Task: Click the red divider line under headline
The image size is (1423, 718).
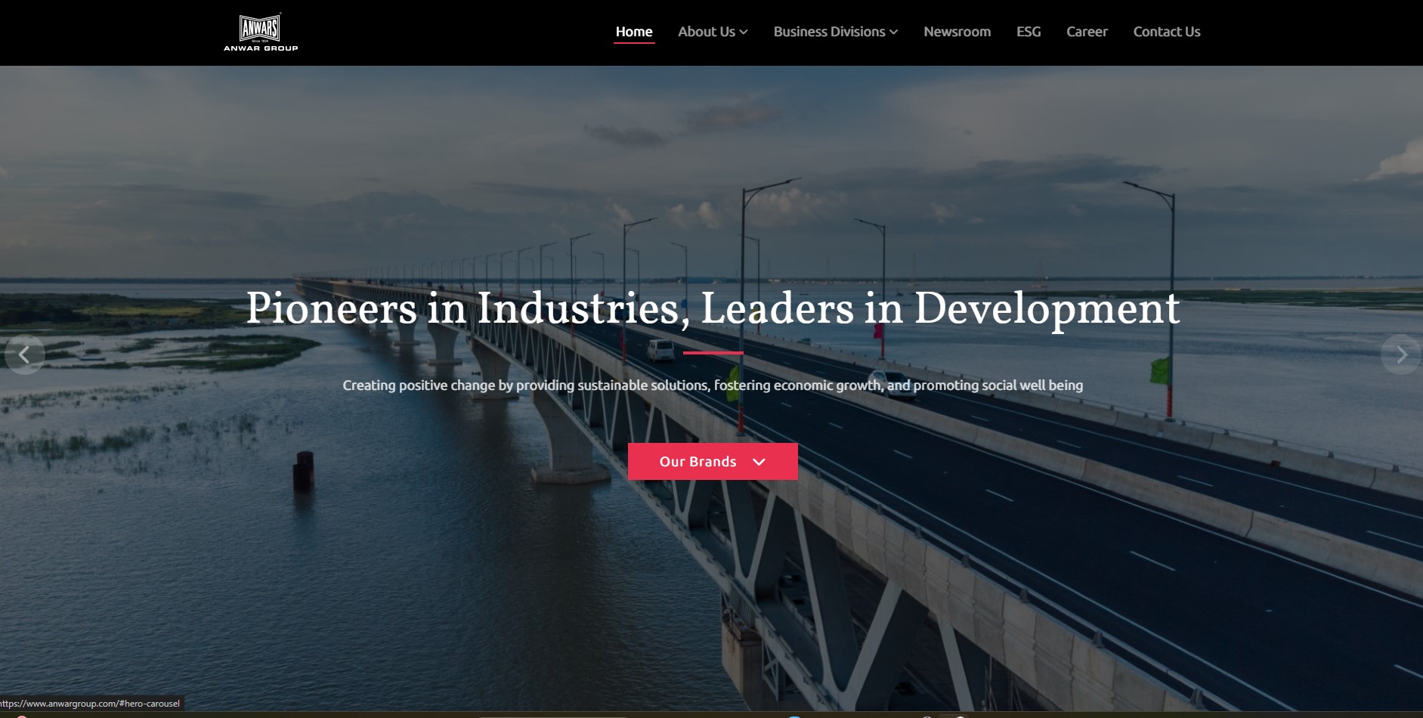Action: [713, 352]
